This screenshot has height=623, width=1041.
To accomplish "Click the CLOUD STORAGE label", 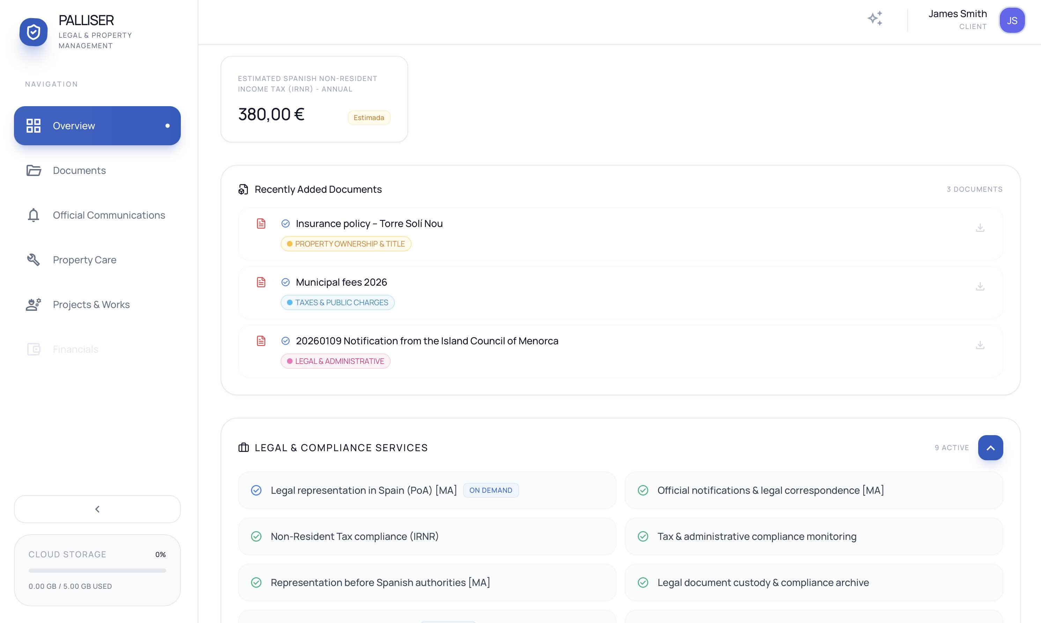I will (x=67, y=555).
